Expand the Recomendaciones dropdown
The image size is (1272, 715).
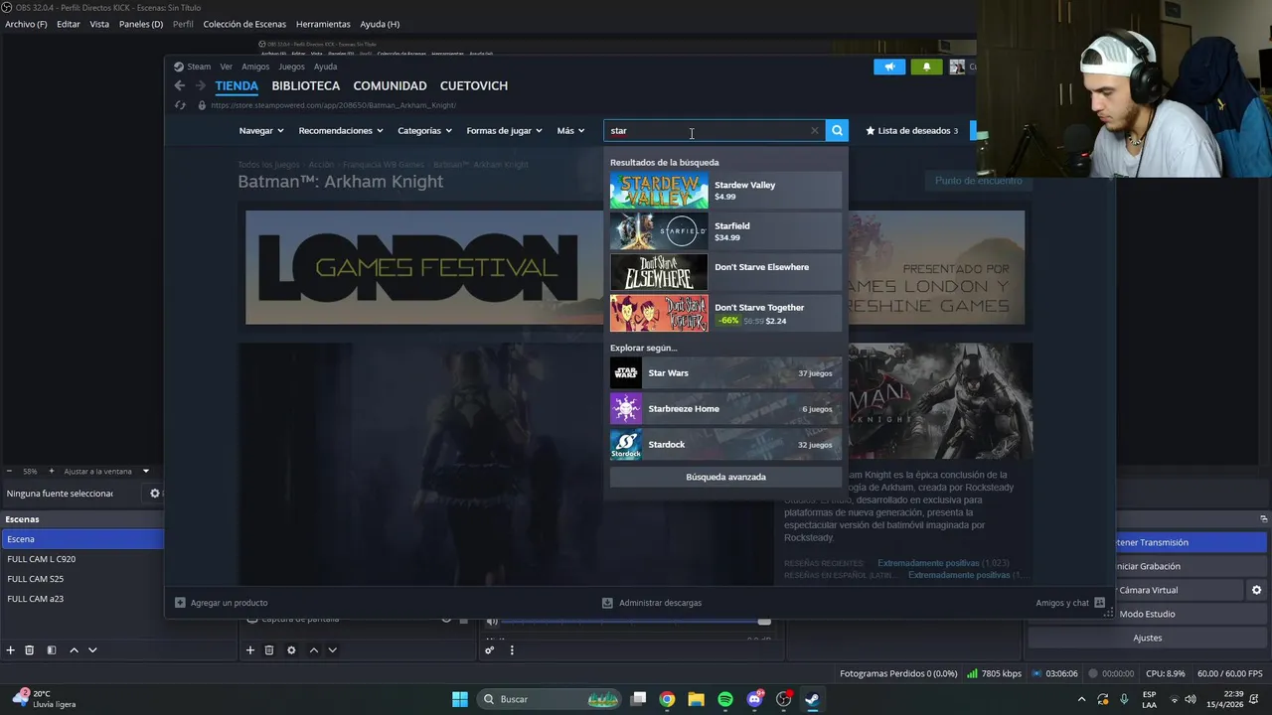[x=341, y=130]
